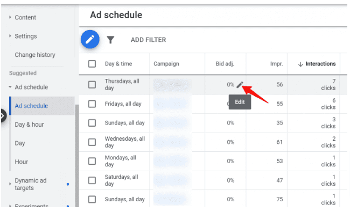This screenshot has width=350, height=212.
Task: Click the 56 impressions value
Action: point(279,85)
